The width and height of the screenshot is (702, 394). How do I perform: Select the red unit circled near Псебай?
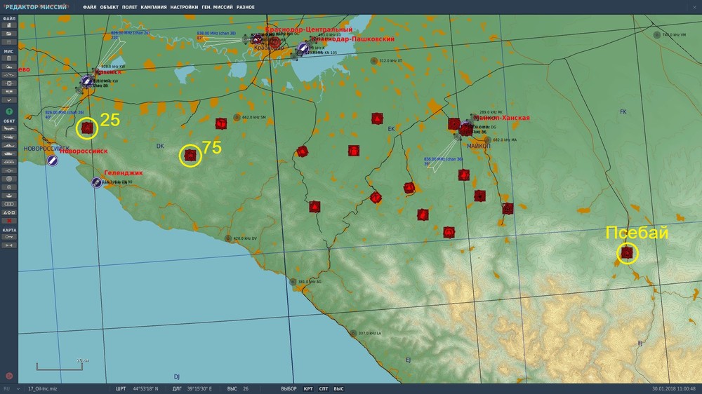[627, 253]
